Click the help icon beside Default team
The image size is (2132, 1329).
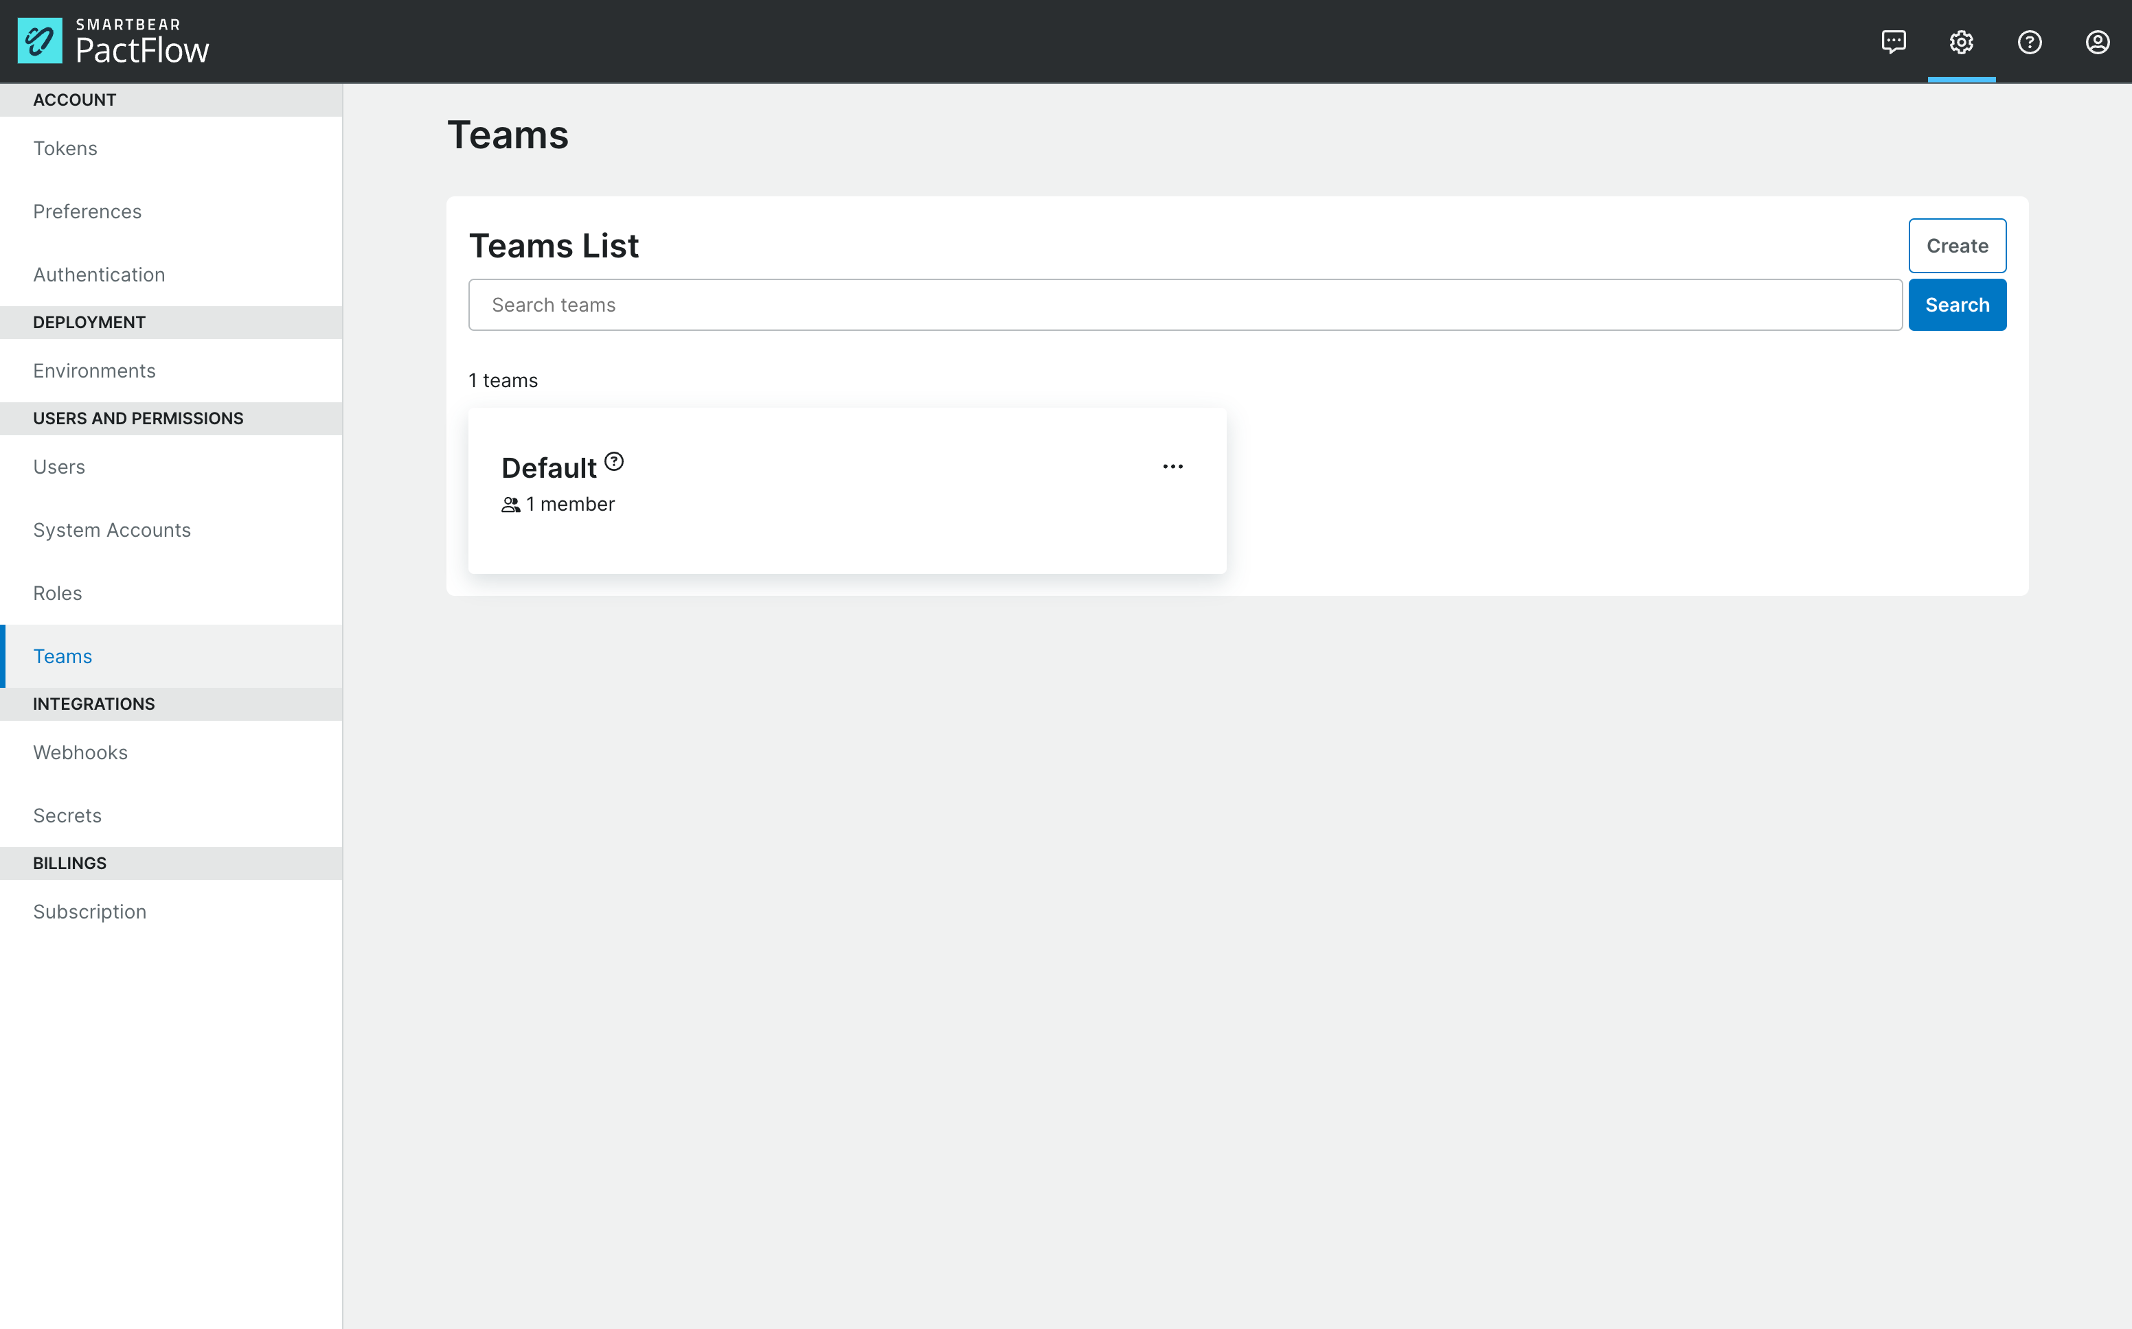coord(613,461)
